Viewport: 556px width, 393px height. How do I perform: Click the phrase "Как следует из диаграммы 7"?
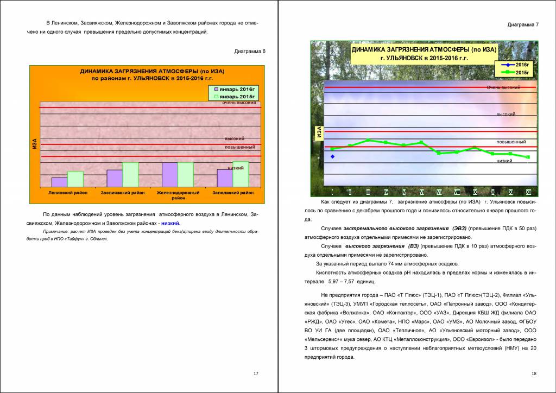tap(357, 202)
